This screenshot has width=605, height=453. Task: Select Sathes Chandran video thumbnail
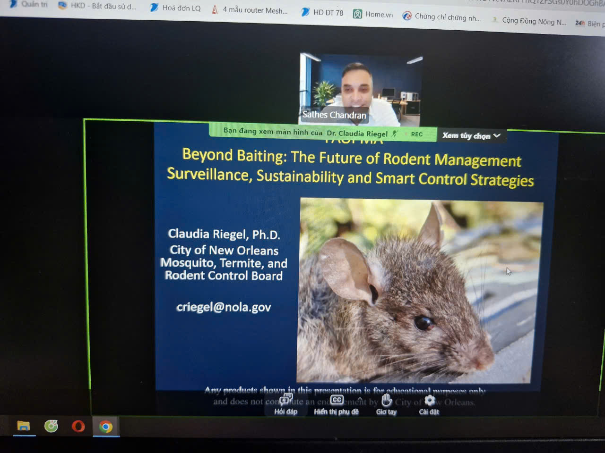point(361,90)
